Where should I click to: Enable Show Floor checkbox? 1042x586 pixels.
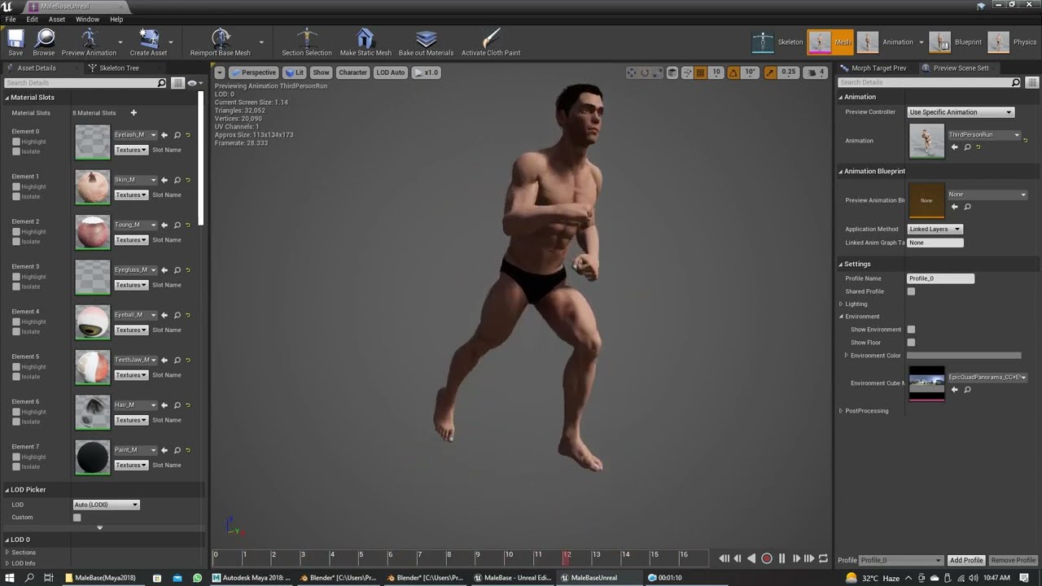[911, 343]
